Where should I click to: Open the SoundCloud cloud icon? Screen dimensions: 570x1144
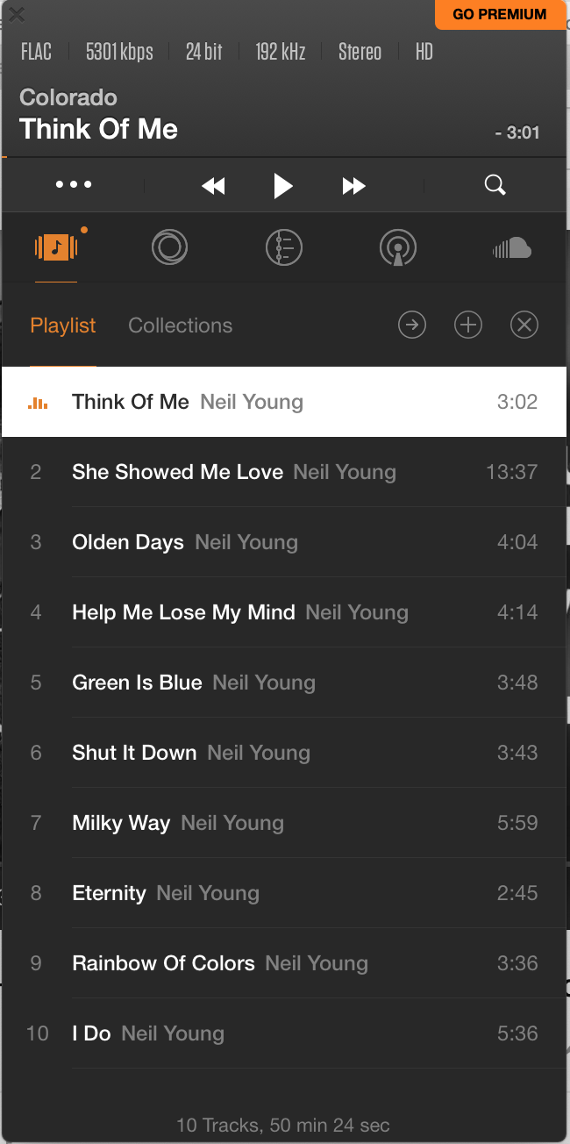point(512,248)
